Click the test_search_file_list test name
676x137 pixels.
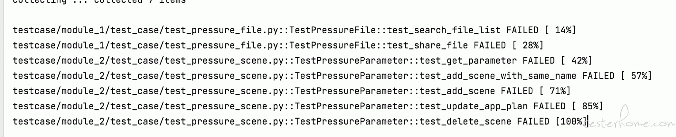[444, 30]
